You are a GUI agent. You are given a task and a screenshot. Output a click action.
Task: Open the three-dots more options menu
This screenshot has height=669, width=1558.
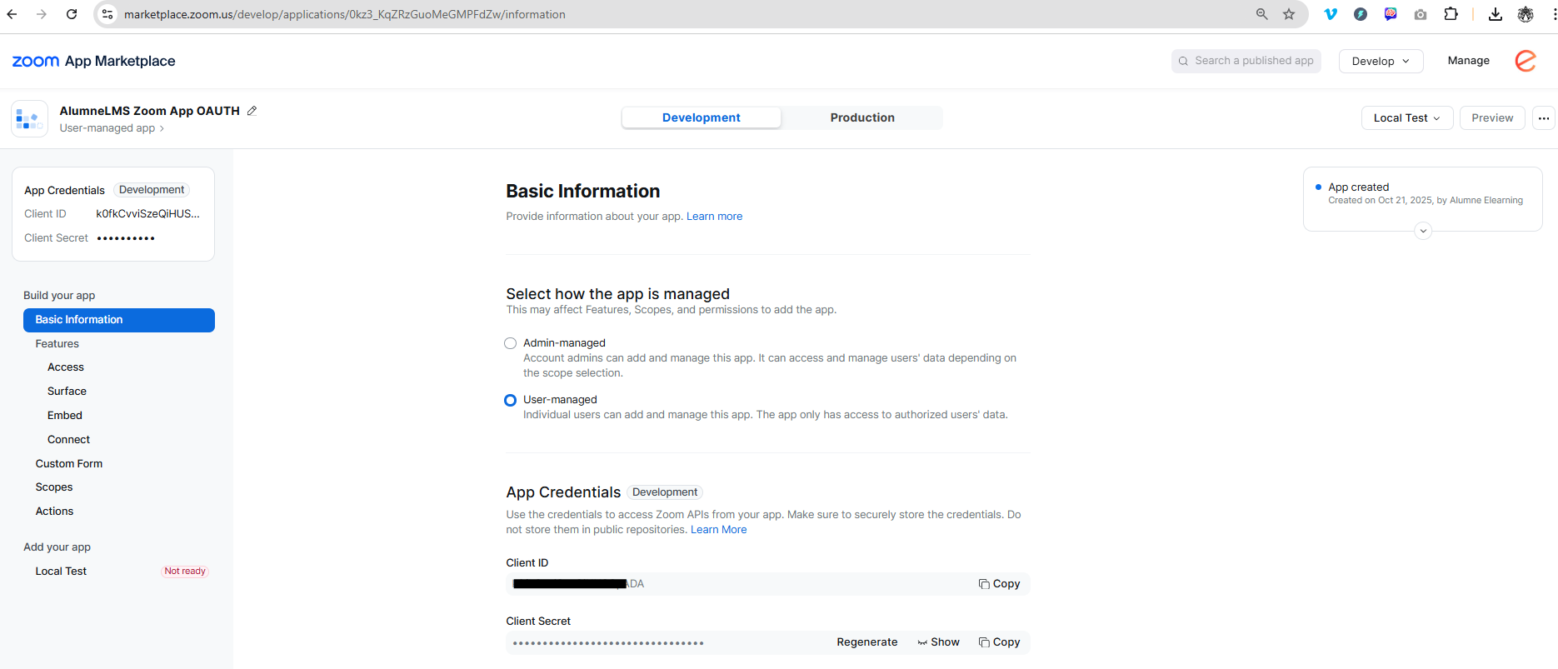tap(1543, 118)
